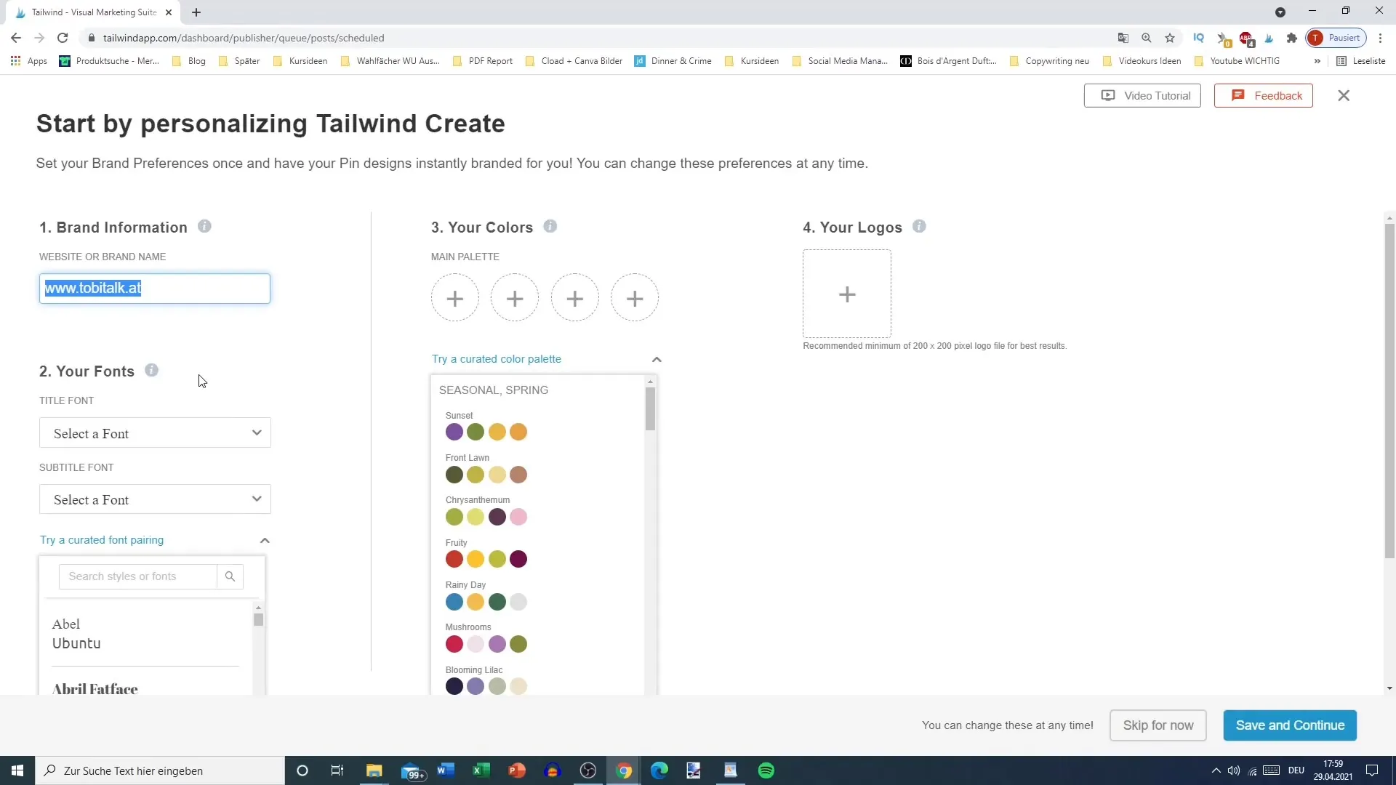This screenshot has height=785, width=1396.
Task: Select the Abril Fatface font pairing
Action: pos(145,687)
